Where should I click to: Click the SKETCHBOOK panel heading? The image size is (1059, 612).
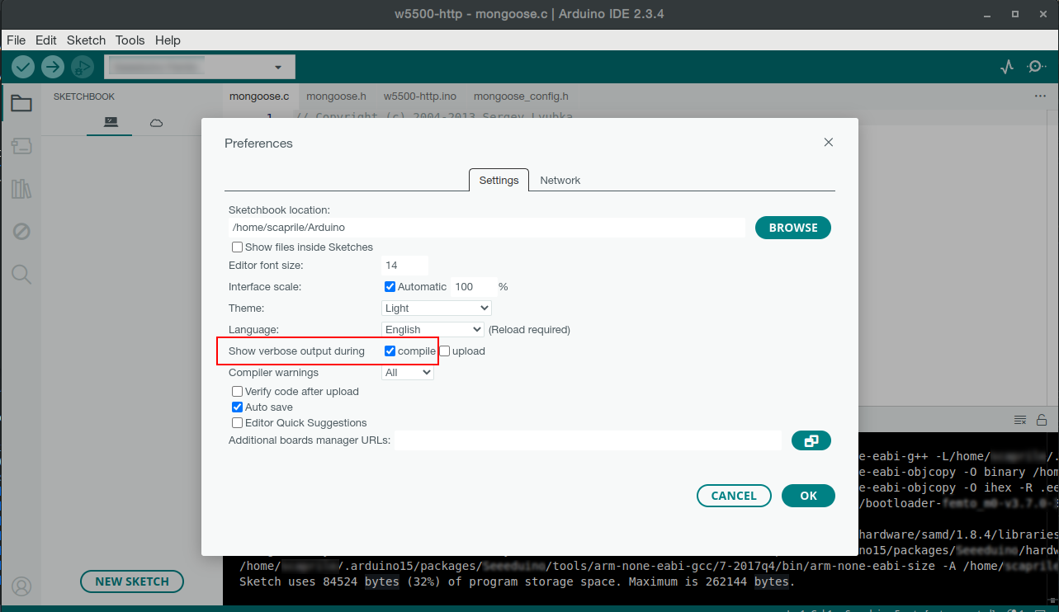[84, 97]
